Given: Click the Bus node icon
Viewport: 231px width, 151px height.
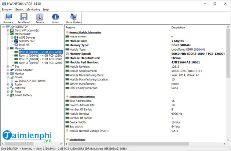Looking at the screenshot, I should pos(12,66).
